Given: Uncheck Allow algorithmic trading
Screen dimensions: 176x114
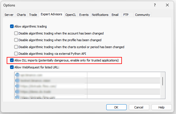Looking at the screenshot, I should (12, 26).
